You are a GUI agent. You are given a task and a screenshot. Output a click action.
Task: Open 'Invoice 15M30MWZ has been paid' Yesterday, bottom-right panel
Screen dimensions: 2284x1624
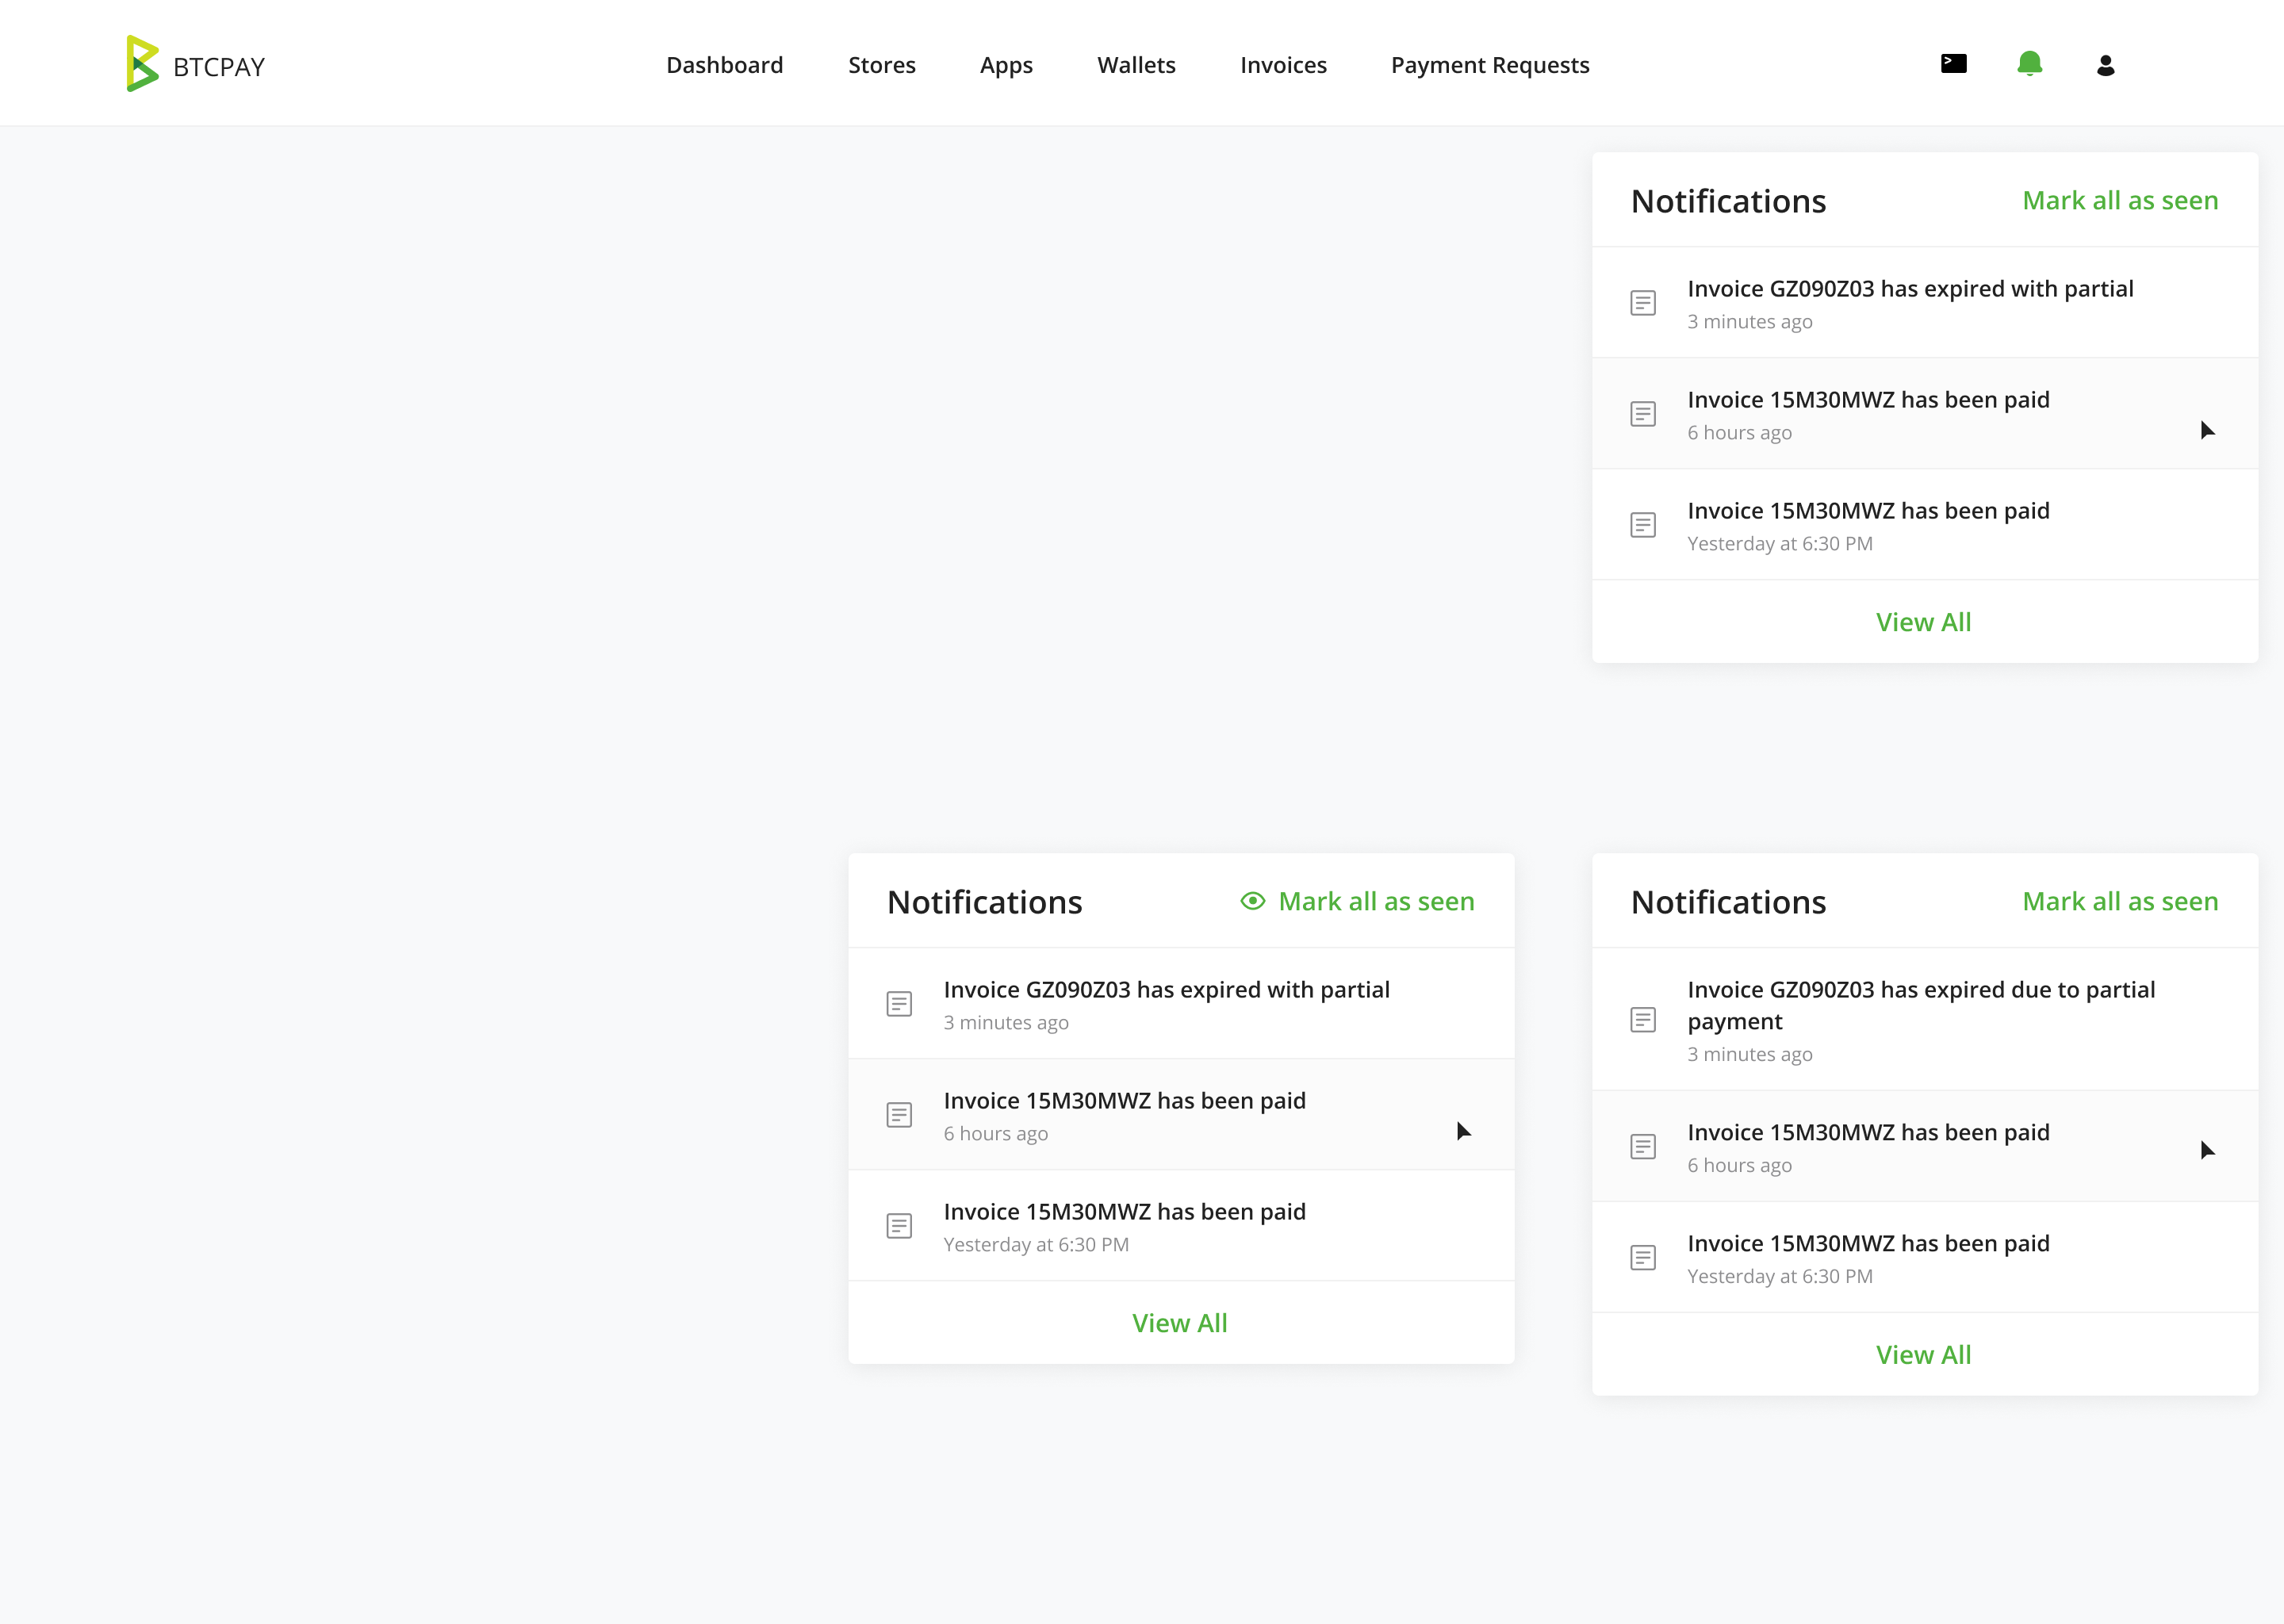click(1925, 1257)
